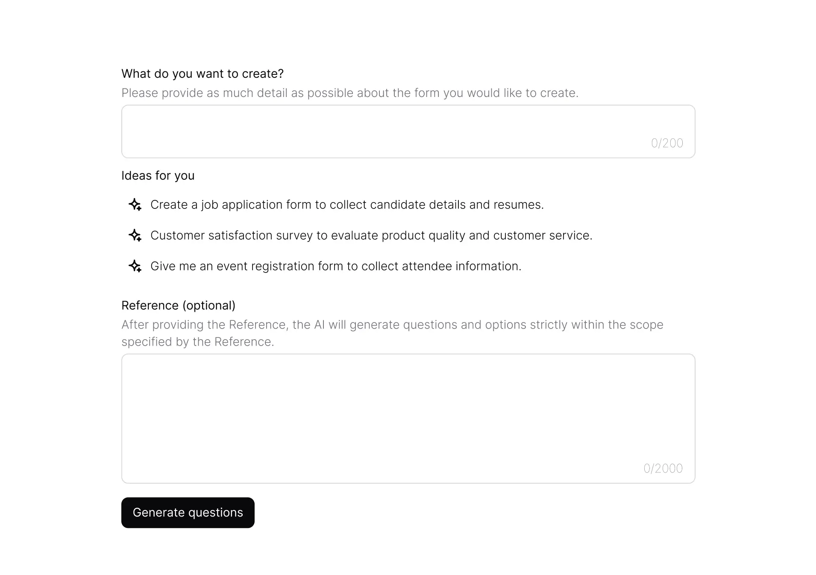Click the sparkle icon beside the job application idea
Screen dimensions: 816x575
point(135,205)
